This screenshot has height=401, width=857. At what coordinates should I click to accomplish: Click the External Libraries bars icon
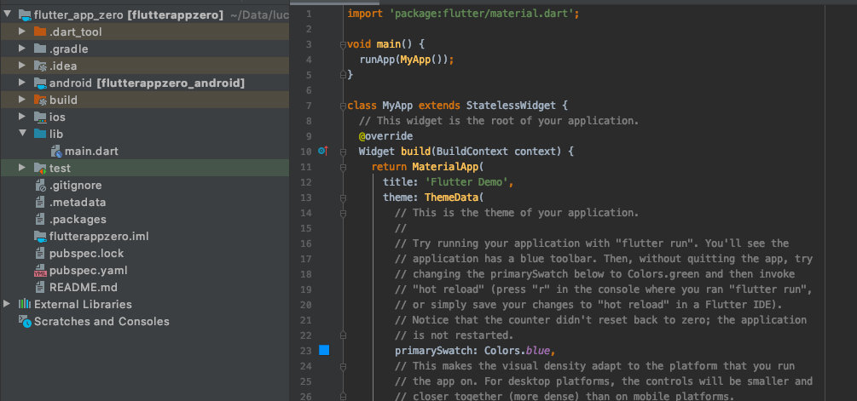[x=25, y=304]
